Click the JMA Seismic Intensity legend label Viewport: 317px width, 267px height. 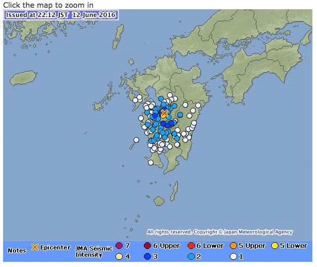click(93, 251)
